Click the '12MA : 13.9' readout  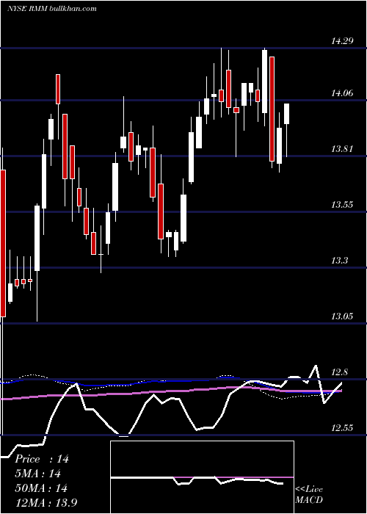(46, 502)
